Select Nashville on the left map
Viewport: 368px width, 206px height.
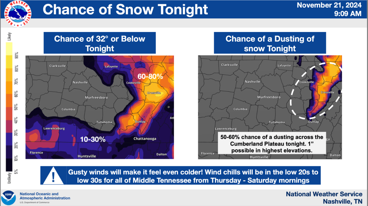[80, 82]
